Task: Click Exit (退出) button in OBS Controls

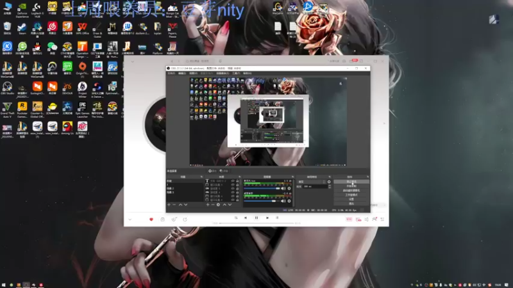Action: click(x=351, y=204)
